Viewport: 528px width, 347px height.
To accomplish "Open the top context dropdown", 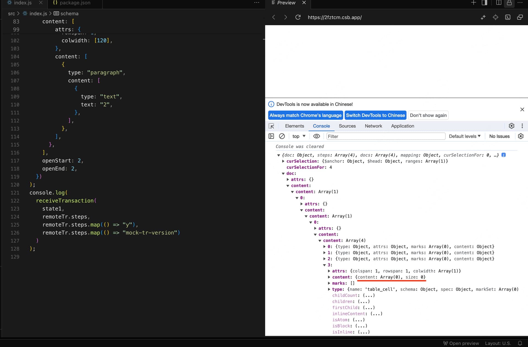I will [299, 136].
